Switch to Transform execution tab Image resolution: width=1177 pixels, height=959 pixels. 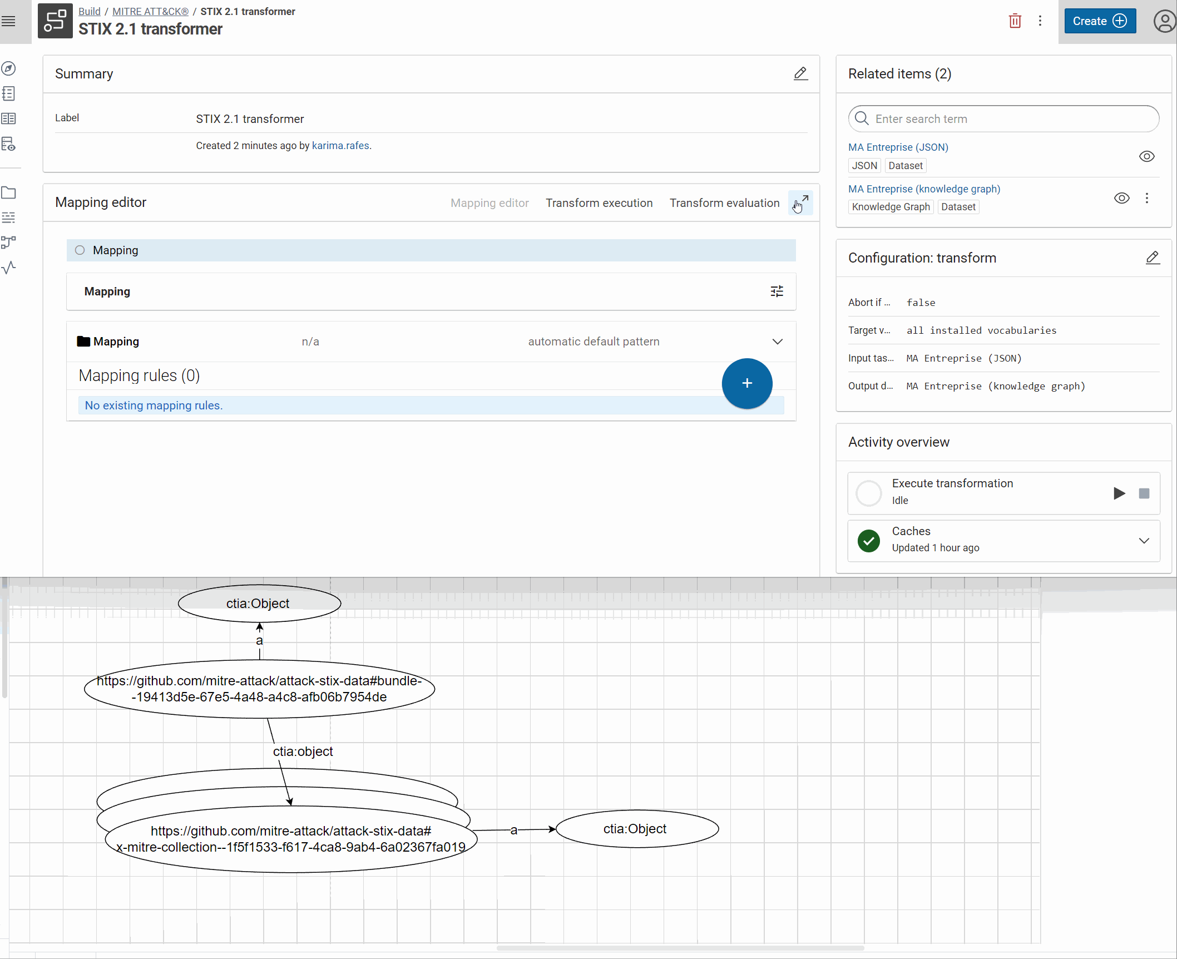pos(599,203)
